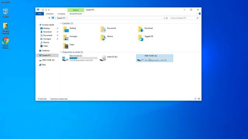Click the window system icon in title bar
Viewport: 248px width, 139px height.
pyautogui.click(x=38, y=10)
